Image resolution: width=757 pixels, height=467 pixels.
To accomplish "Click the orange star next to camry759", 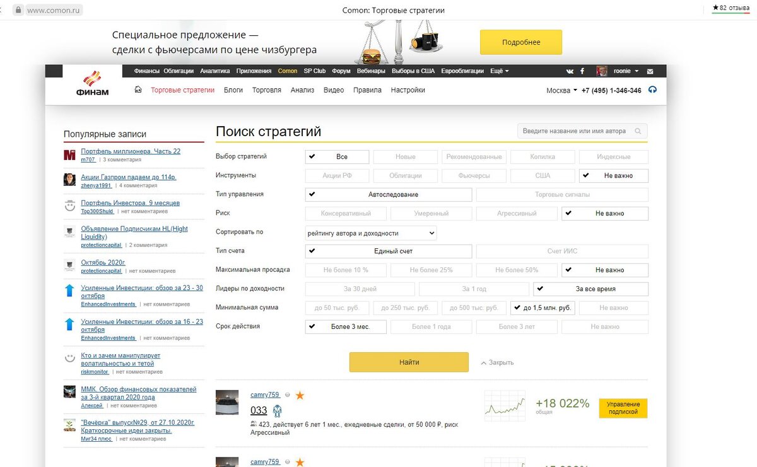I will pyautogui.click(x=300, y=395).
